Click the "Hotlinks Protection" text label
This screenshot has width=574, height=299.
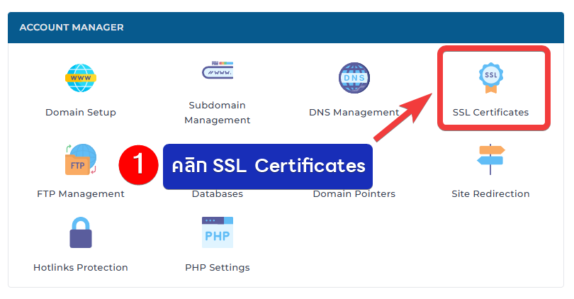pos(80,267)
